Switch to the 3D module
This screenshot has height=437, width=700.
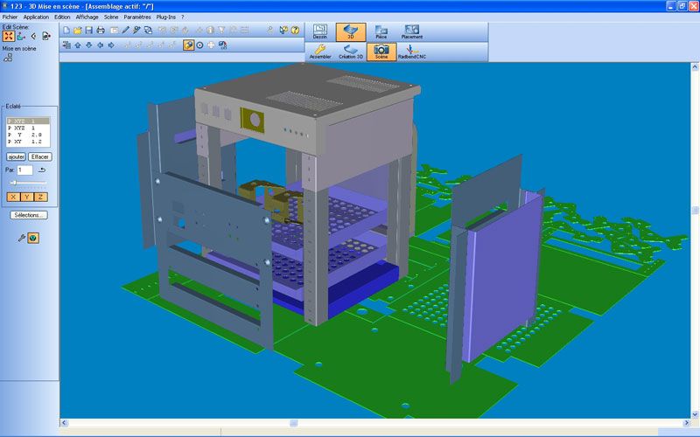pos(351,32)
